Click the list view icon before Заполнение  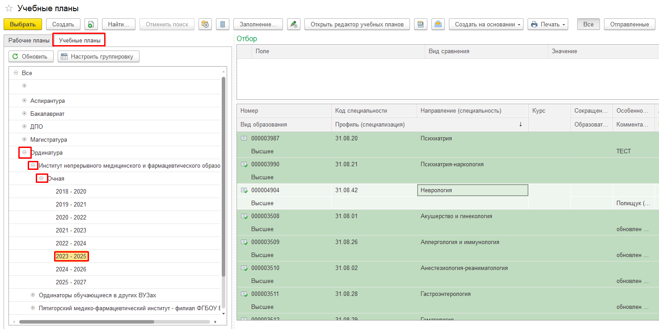pyautogui.click(x=223, y=24)
